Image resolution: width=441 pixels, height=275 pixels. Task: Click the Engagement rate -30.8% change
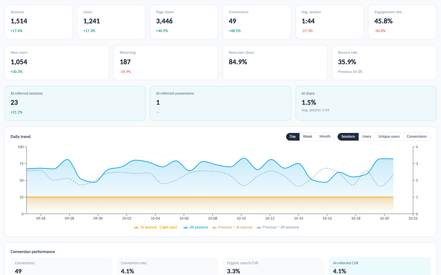click(x=380, y=31)
